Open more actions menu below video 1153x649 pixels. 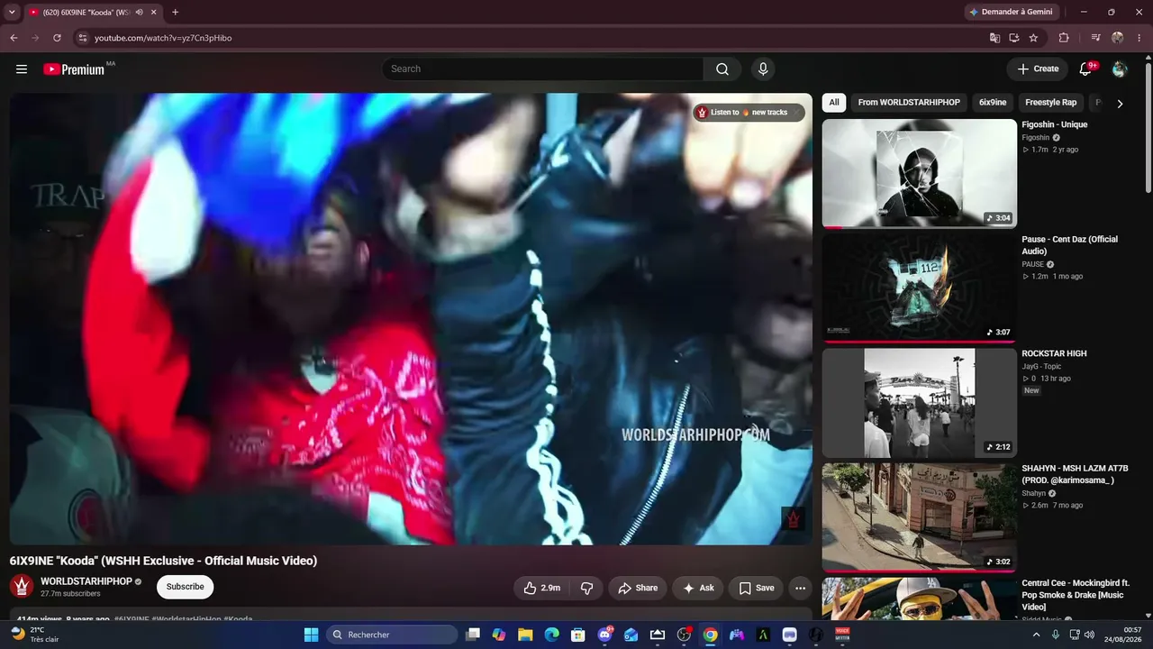pyautogui.click(x=800, y=588)
